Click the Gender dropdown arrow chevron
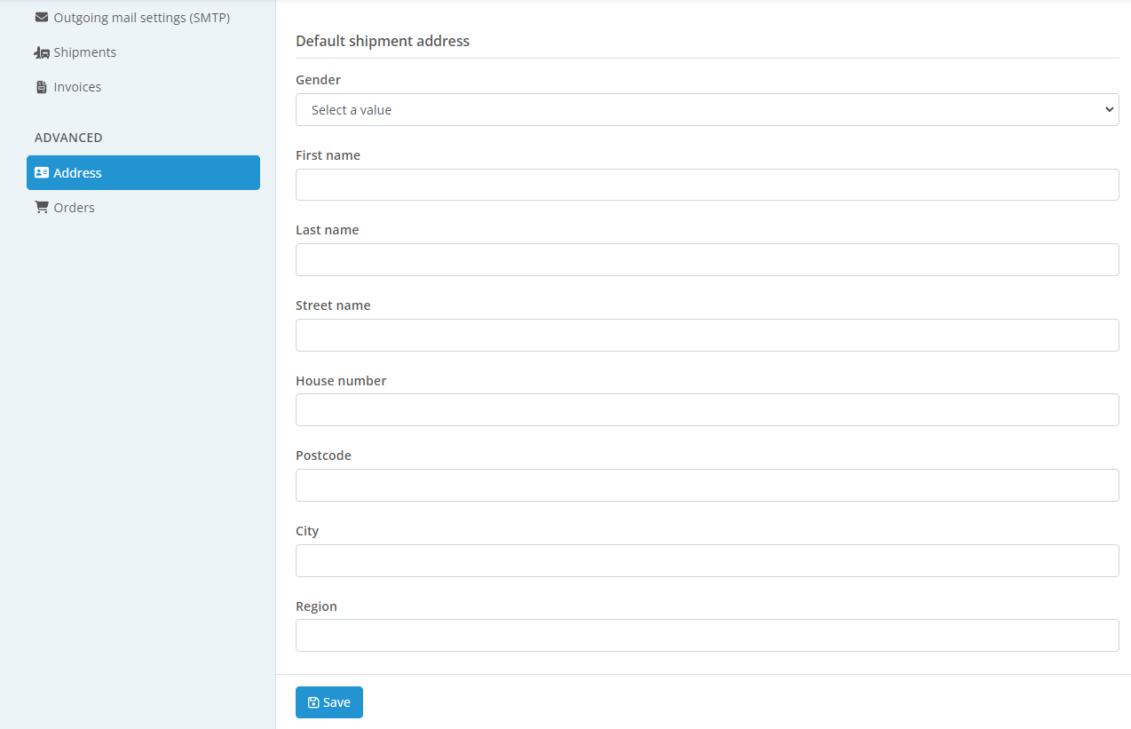 click(x=1108, y=110)
